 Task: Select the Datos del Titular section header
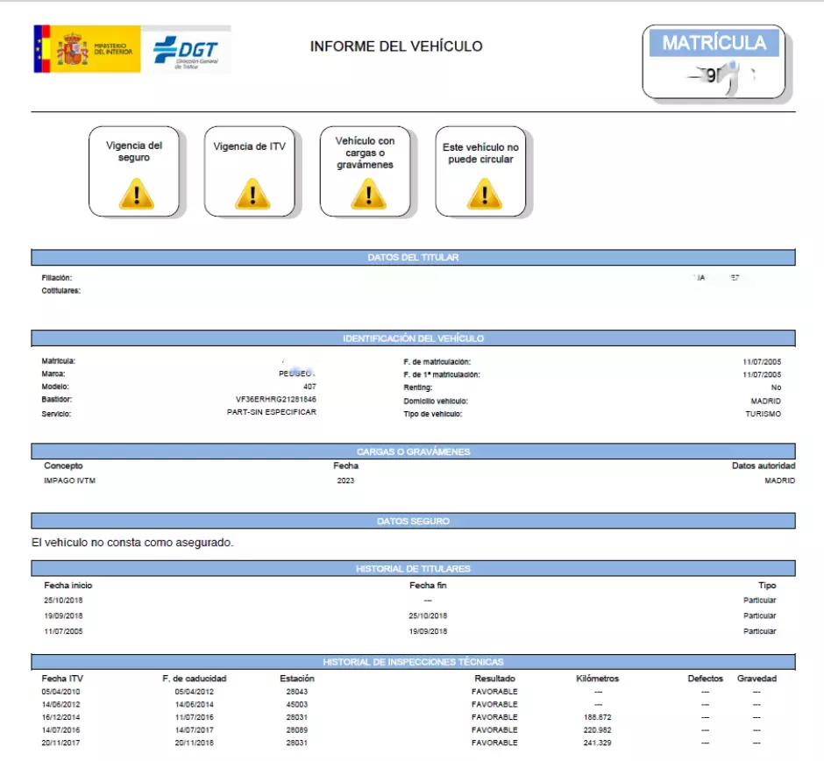413,258
